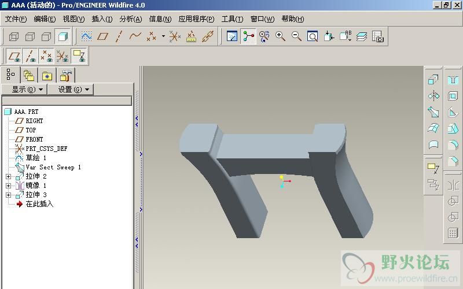Open the 显示(O) dropdown
463x289 pixels.
point(24,90)
